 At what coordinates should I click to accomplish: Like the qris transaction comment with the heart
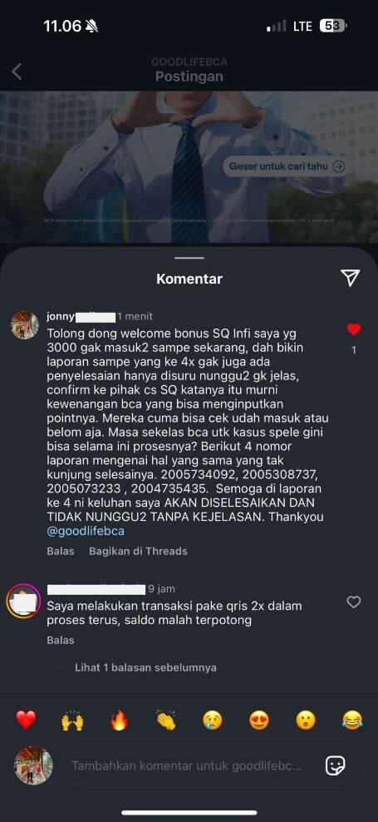pyautogui.click(x=354, y=602)
